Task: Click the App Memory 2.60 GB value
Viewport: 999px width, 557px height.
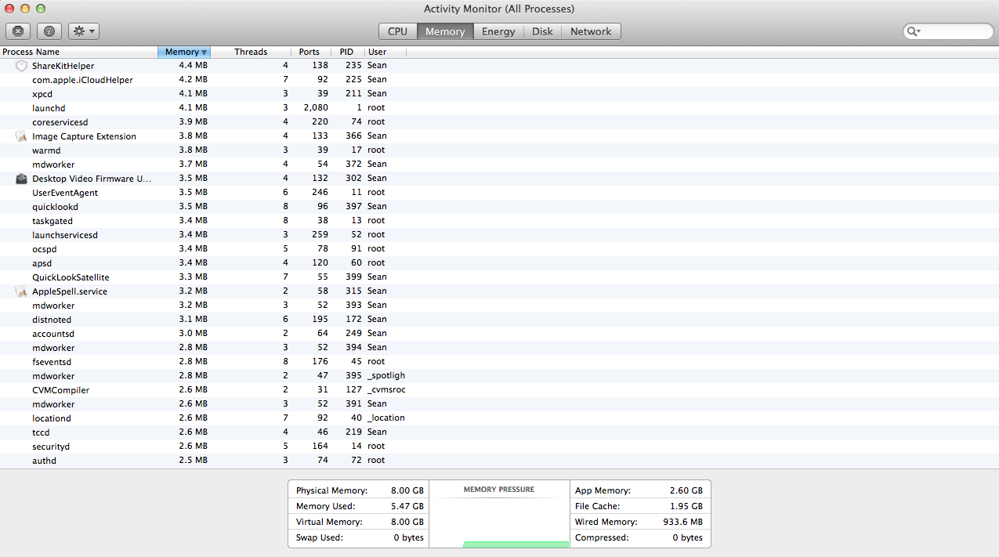Action: point(686,490)
